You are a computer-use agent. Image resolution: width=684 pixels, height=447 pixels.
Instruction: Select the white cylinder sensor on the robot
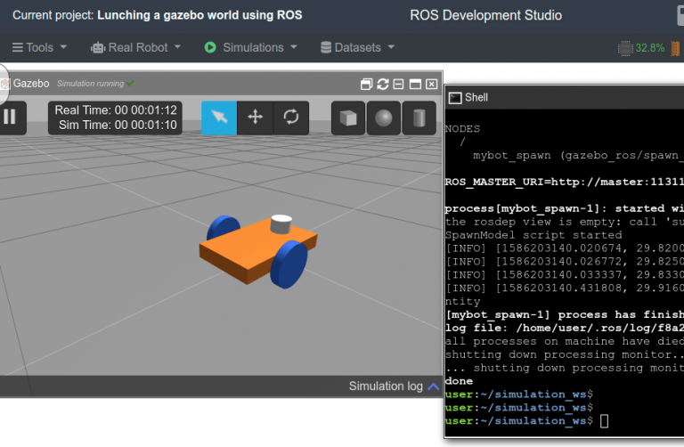click(281, 223)
